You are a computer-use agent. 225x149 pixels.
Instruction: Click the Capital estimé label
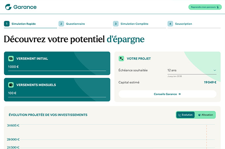[x=129, y=82]
